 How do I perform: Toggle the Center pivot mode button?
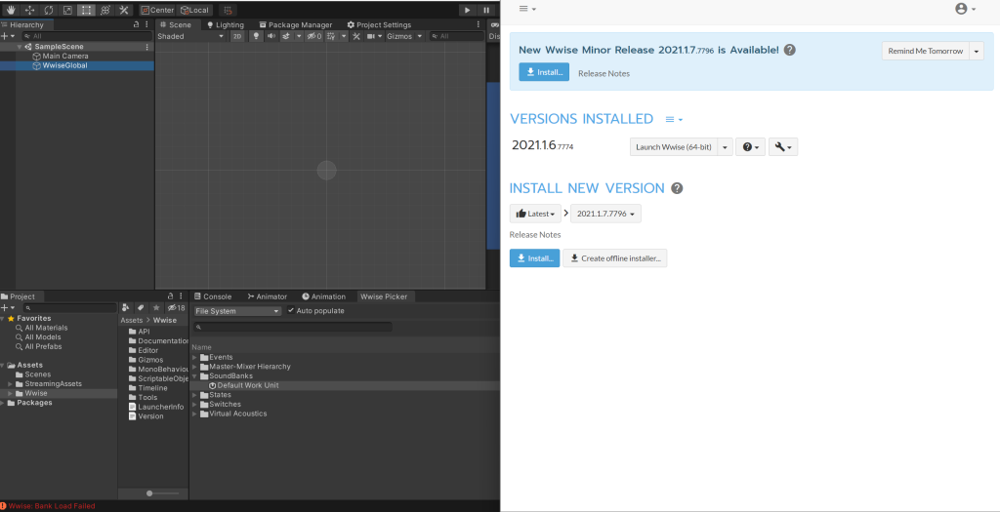[x=157, y=10]
